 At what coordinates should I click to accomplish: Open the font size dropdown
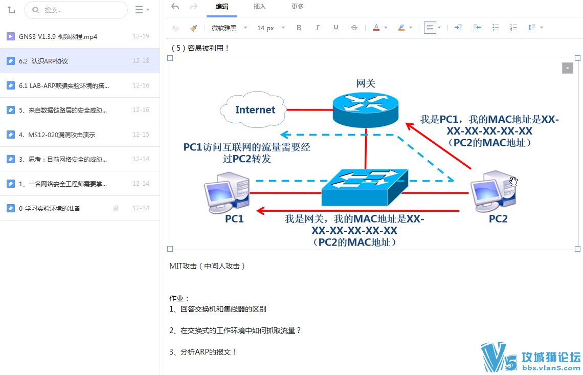(268, 28)
